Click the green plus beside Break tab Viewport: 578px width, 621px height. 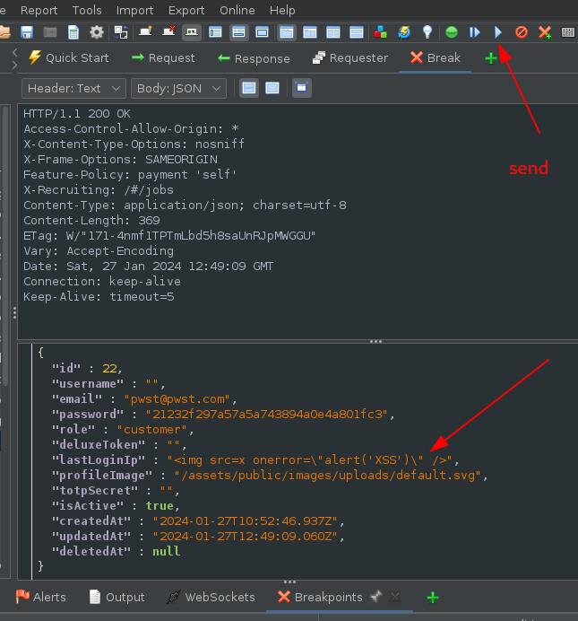click(491, 58)
